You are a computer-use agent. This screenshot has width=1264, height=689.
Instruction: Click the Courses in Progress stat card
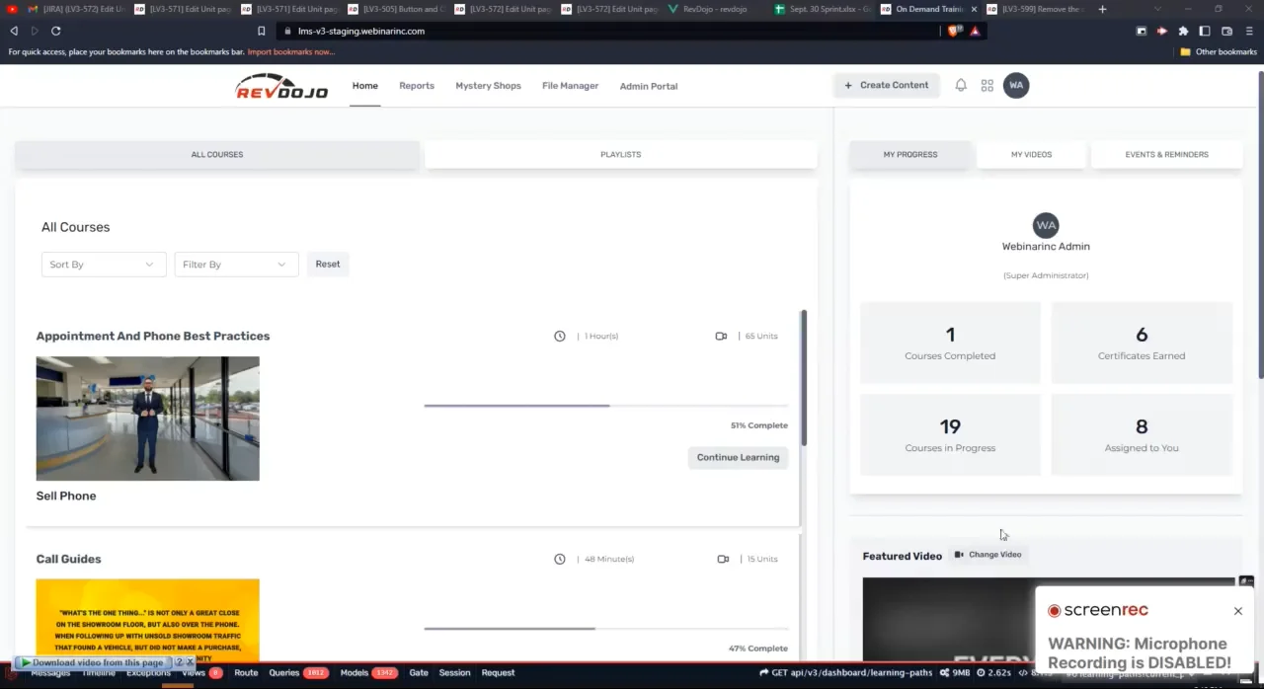pos(950,434)
